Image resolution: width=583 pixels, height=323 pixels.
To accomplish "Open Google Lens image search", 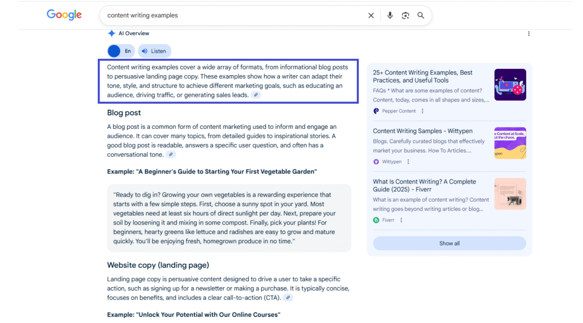I will (x=405, y=16).
